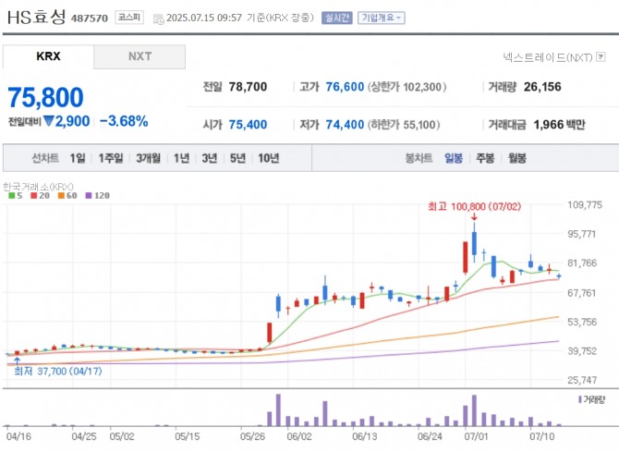Image resolution: width=619 pixels, height=452 pixels.
Task: Select the 월봉 candle chart
Action: 517,158
